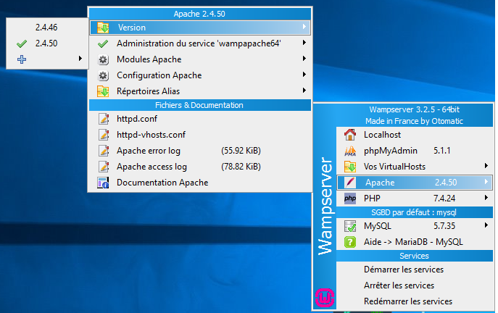Select checked Apache version 2.4.50
This screenshot has width=498, height=313.
tap(46, 43)
